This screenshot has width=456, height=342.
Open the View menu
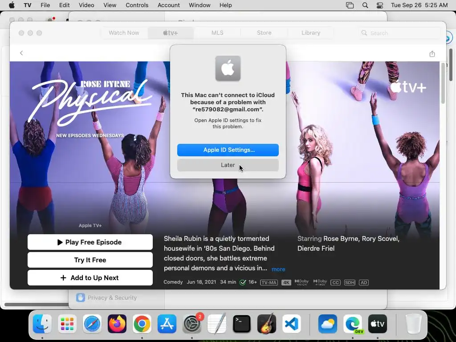[110, 5]
